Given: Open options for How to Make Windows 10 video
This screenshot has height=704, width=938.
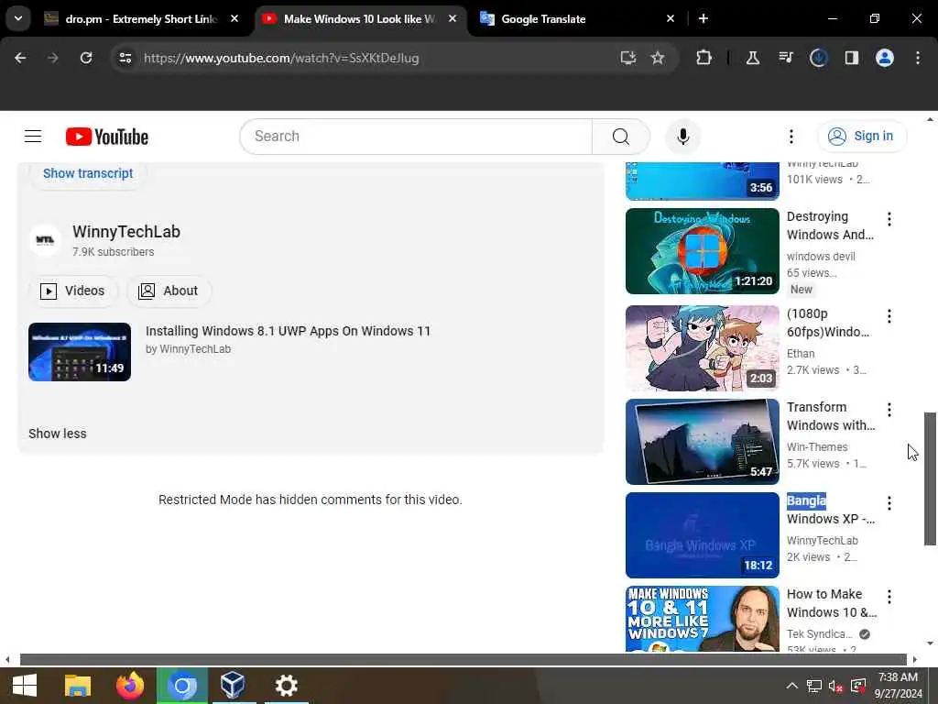Looking at the screenshot, I should point(889,596).
